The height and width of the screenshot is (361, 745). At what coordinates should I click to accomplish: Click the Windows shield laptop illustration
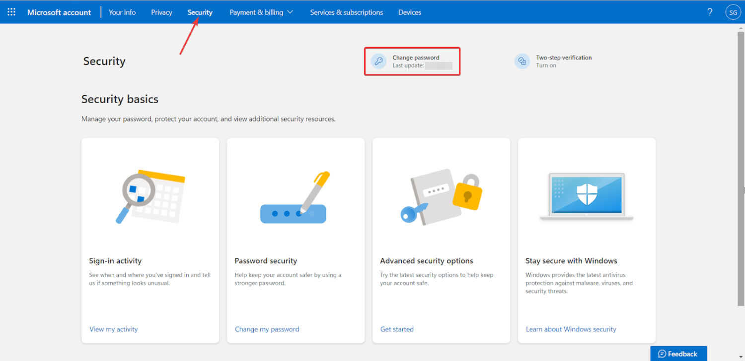click(x=587, y=196)
